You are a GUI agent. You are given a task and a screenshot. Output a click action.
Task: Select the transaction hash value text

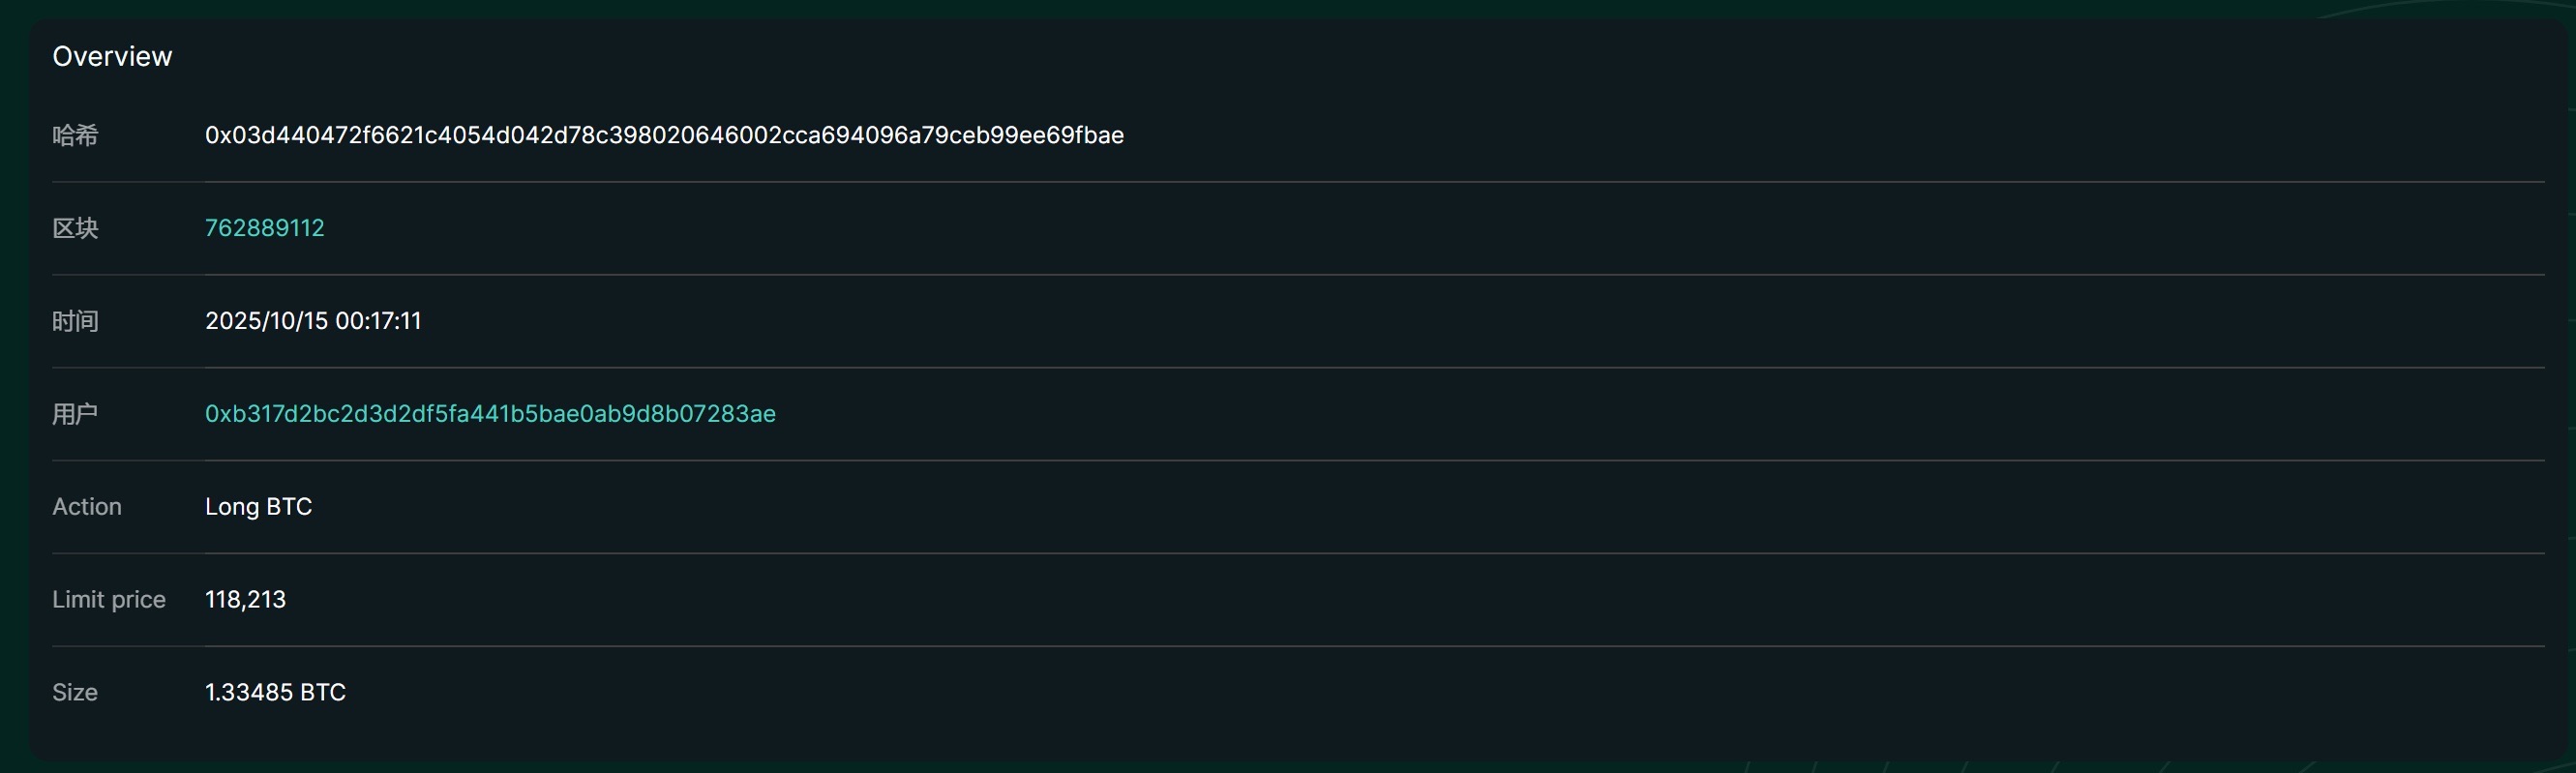pyautogui.click(x=664, y=135)
